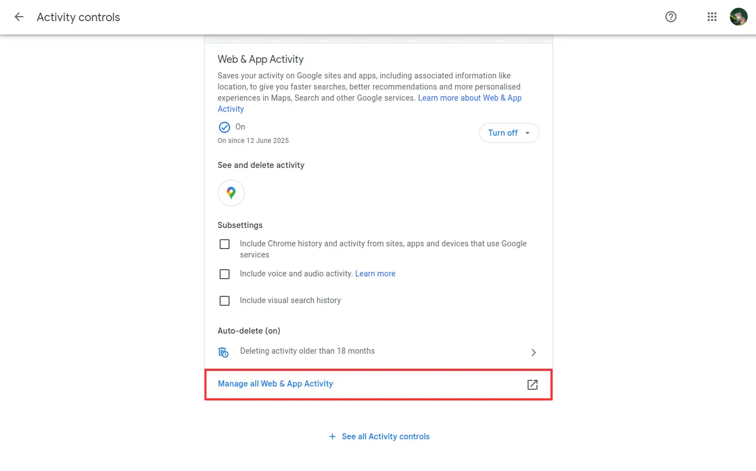Image resolution: width=756 pixels, height=471 pixels.
Task: Go back using the back arrow
Action: point(19,17)
